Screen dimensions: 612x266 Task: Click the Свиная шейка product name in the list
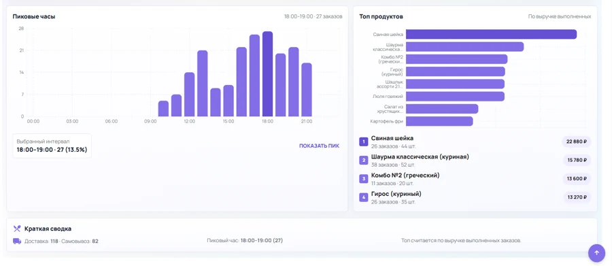tap(392, 138)
